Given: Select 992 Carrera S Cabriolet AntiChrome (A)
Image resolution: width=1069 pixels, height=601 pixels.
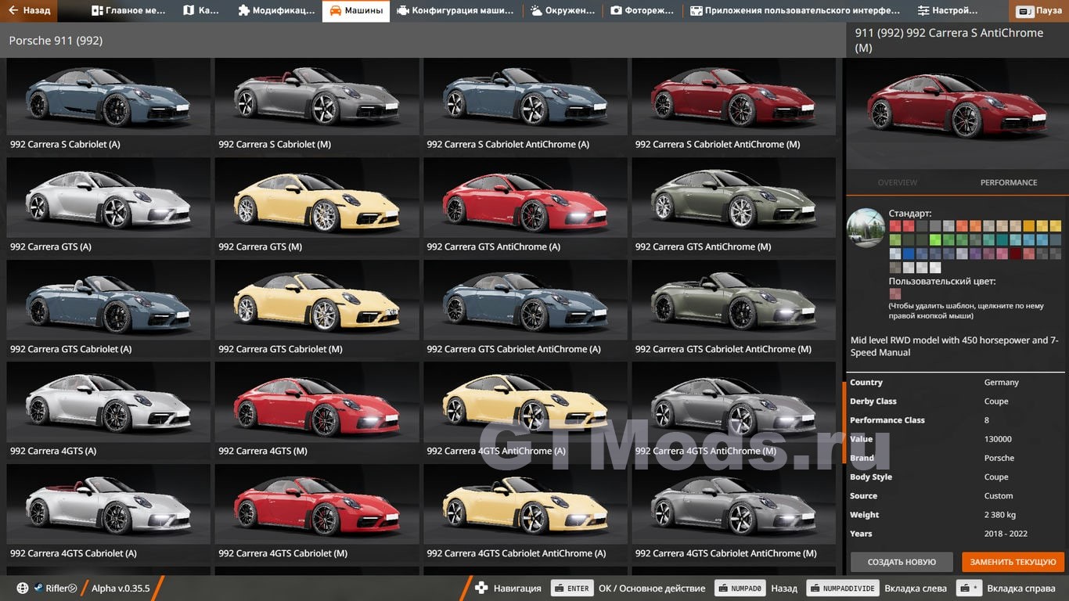Looking at the screenshot, I should pyautogui.click(x=525, y=105).
